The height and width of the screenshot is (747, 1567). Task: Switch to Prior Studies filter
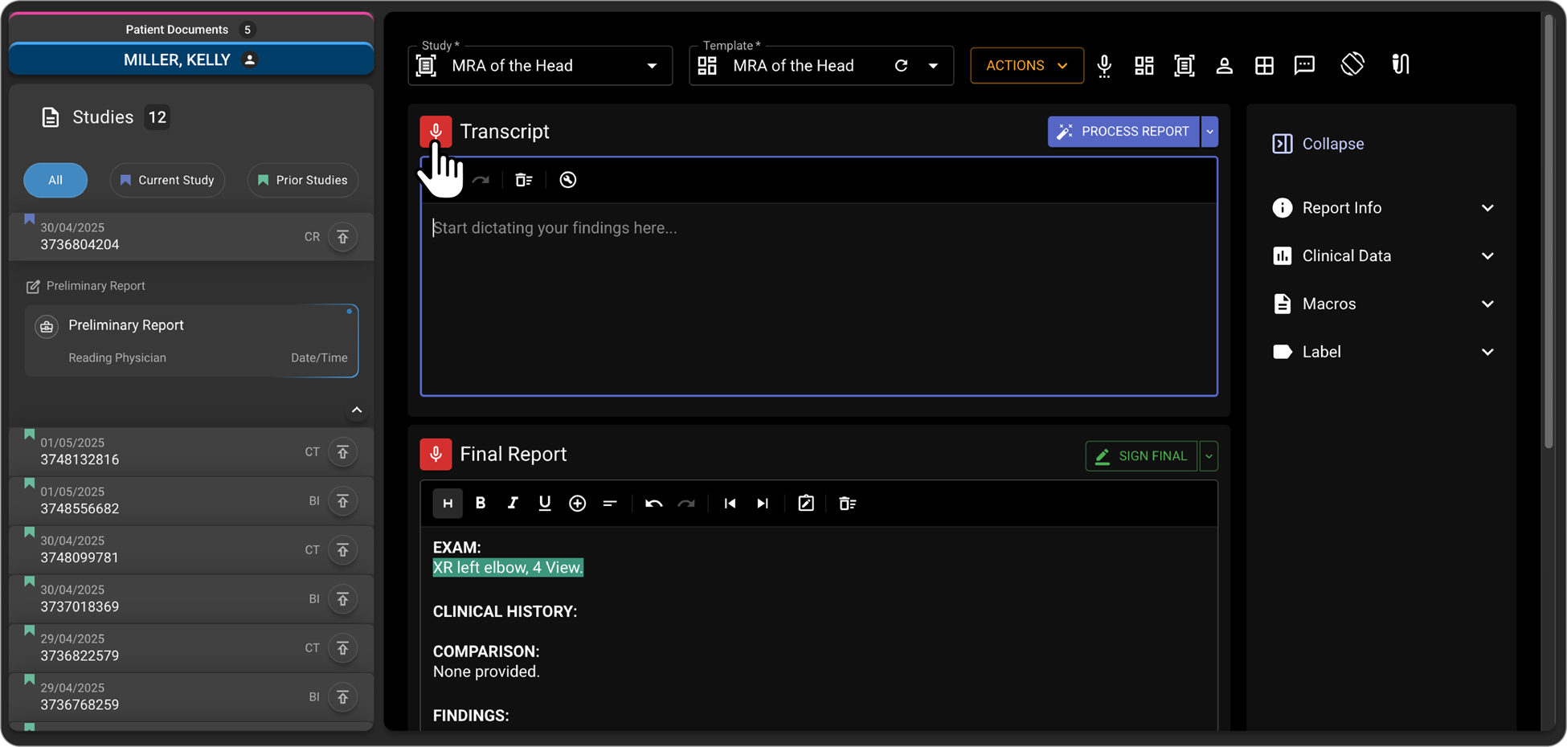pos(303,180)
